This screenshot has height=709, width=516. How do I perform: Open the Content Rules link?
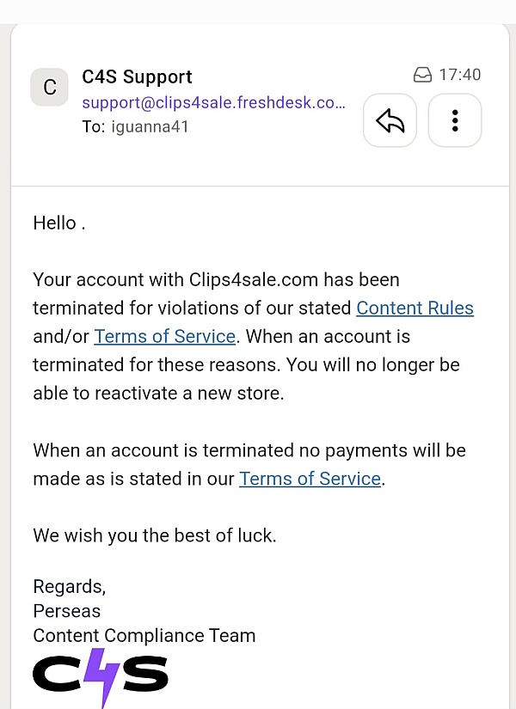click(x=415, y=308)
